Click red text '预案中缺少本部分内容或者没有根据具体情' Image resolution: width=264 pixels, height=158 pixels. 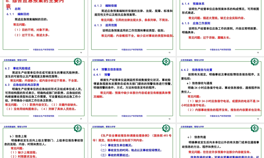pyautogui.click(x=143, y=93)
